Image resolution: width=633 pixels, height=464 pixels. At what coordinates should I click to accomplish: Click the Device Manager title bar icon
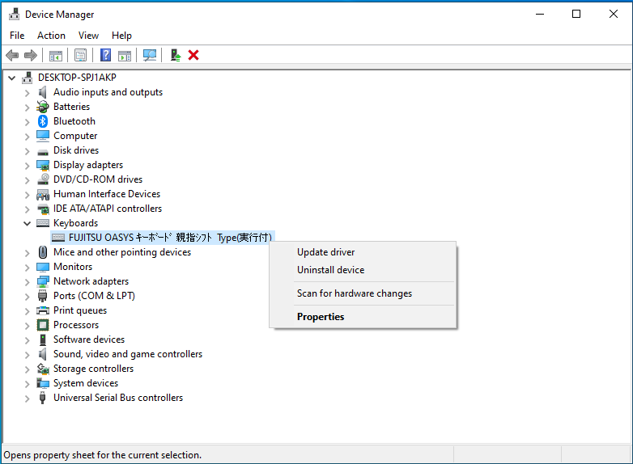(x=14, y=14)
